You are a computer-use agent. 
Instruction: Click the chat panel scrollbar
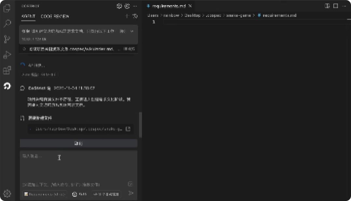pos(140,125)
